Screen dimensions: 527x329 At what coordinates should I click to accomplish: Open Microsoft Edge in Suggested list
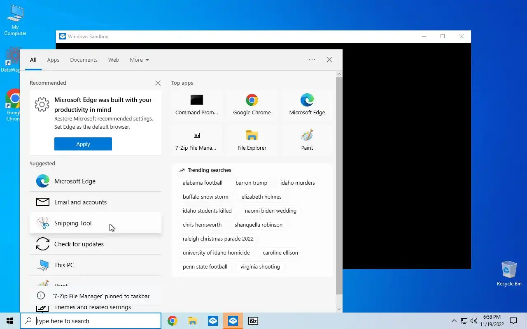96,181
